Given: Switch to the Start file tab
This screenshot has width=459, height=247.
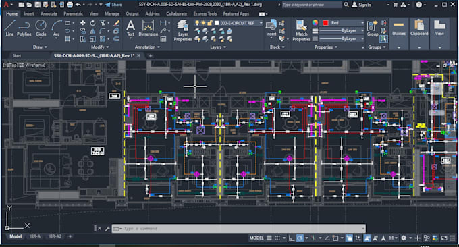Looking at the screenshot, I should coord(17,55).
